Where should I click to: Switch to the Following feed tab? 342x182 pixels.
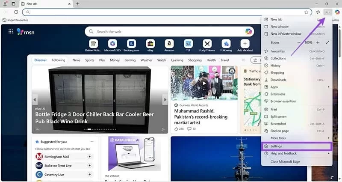click(x=58, y=60)
